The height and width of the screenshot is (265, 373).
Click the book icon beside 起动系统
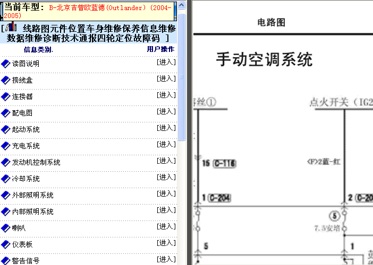[6, 129]
